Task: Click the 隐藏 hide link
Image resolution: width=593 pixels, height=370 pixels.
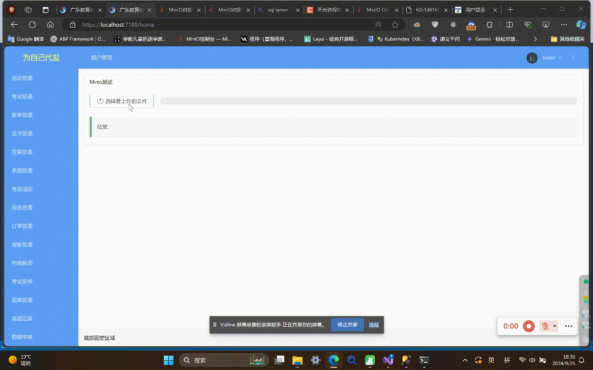Action: click(374, 325)
